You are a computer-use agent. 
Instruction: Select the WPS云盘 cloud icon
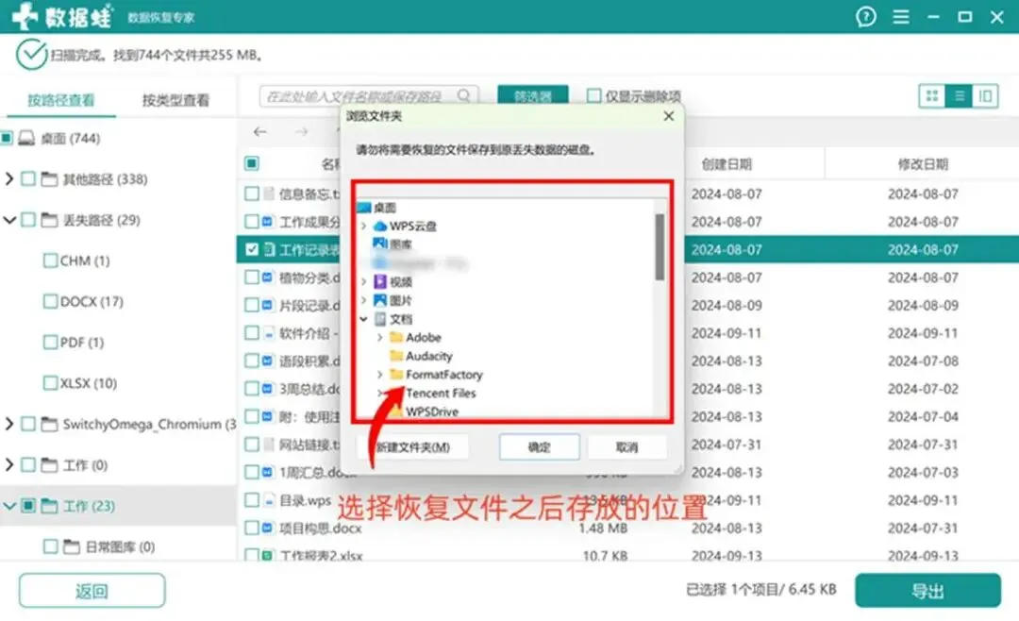pyautogui.click(x=380, y=226)
